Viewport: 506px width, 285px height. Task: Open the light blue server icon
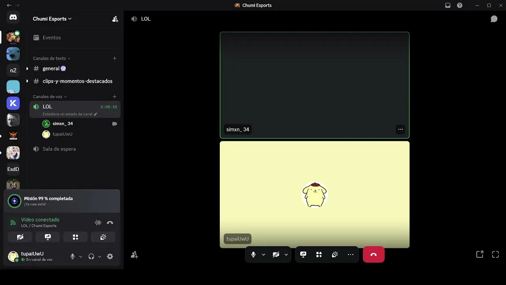tap(13, 87)
